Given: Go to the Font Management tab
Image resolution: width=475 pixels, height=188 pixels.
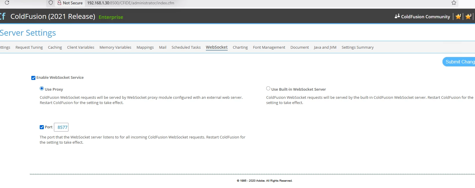Looking at the screenshot, I should (x=269, y=48).
